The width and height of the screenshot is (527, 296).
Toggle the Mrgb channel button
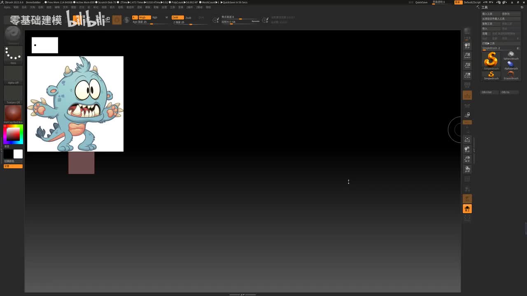145,17
